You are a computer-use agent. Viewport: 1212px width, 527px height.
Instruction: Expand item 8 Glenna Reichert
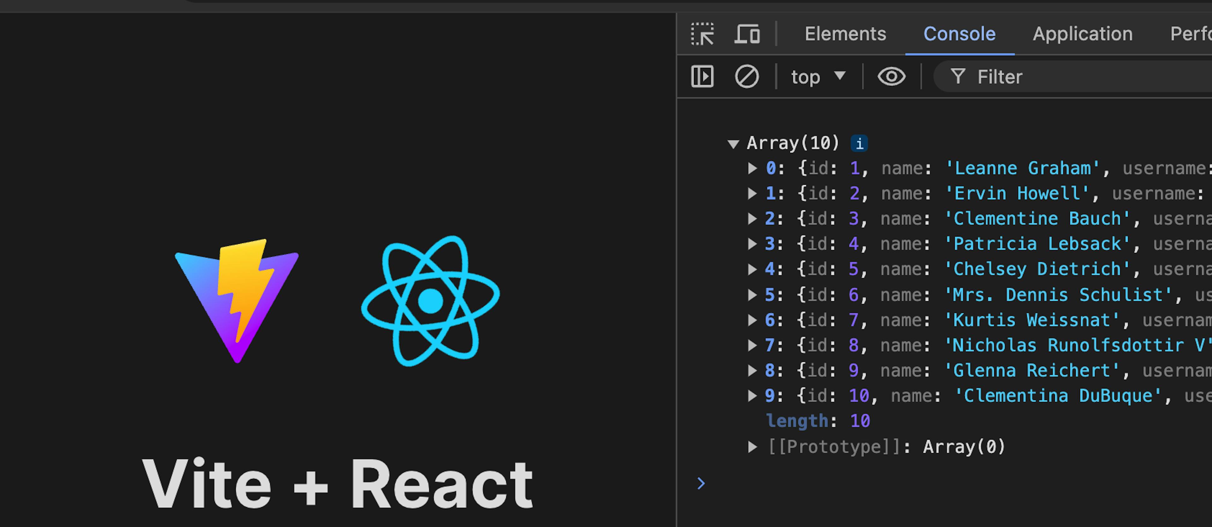point(752,370)
